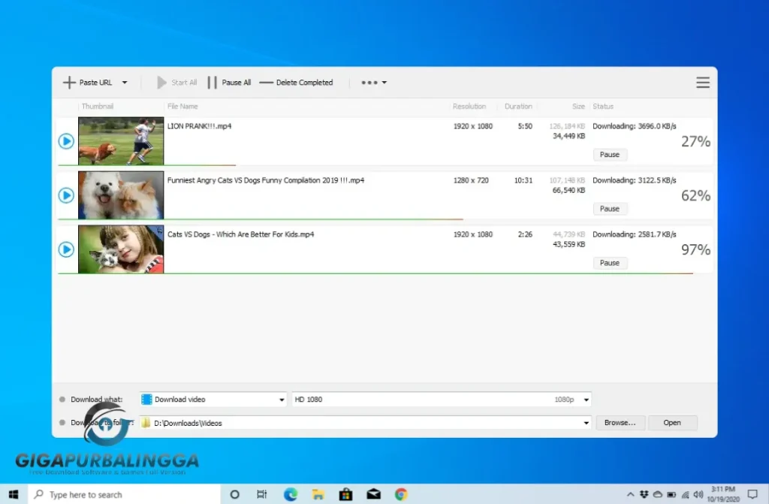Open Microsoft Edge from the taskbar
The height and width of the screenshot is (504, 769).
(x=290, y=494)
